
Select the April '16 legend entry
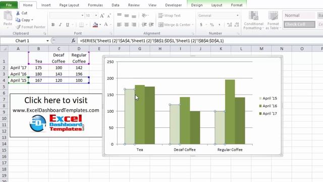268,106
